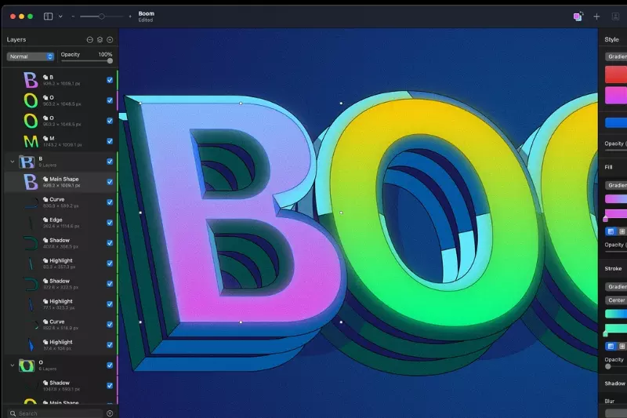Click the stacked layers icon in Layers header

[x=100, y=39]
